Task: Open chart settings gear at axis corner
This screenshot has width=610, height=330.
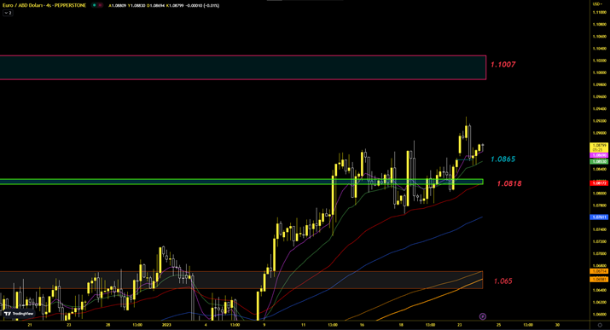Action: 600,325
